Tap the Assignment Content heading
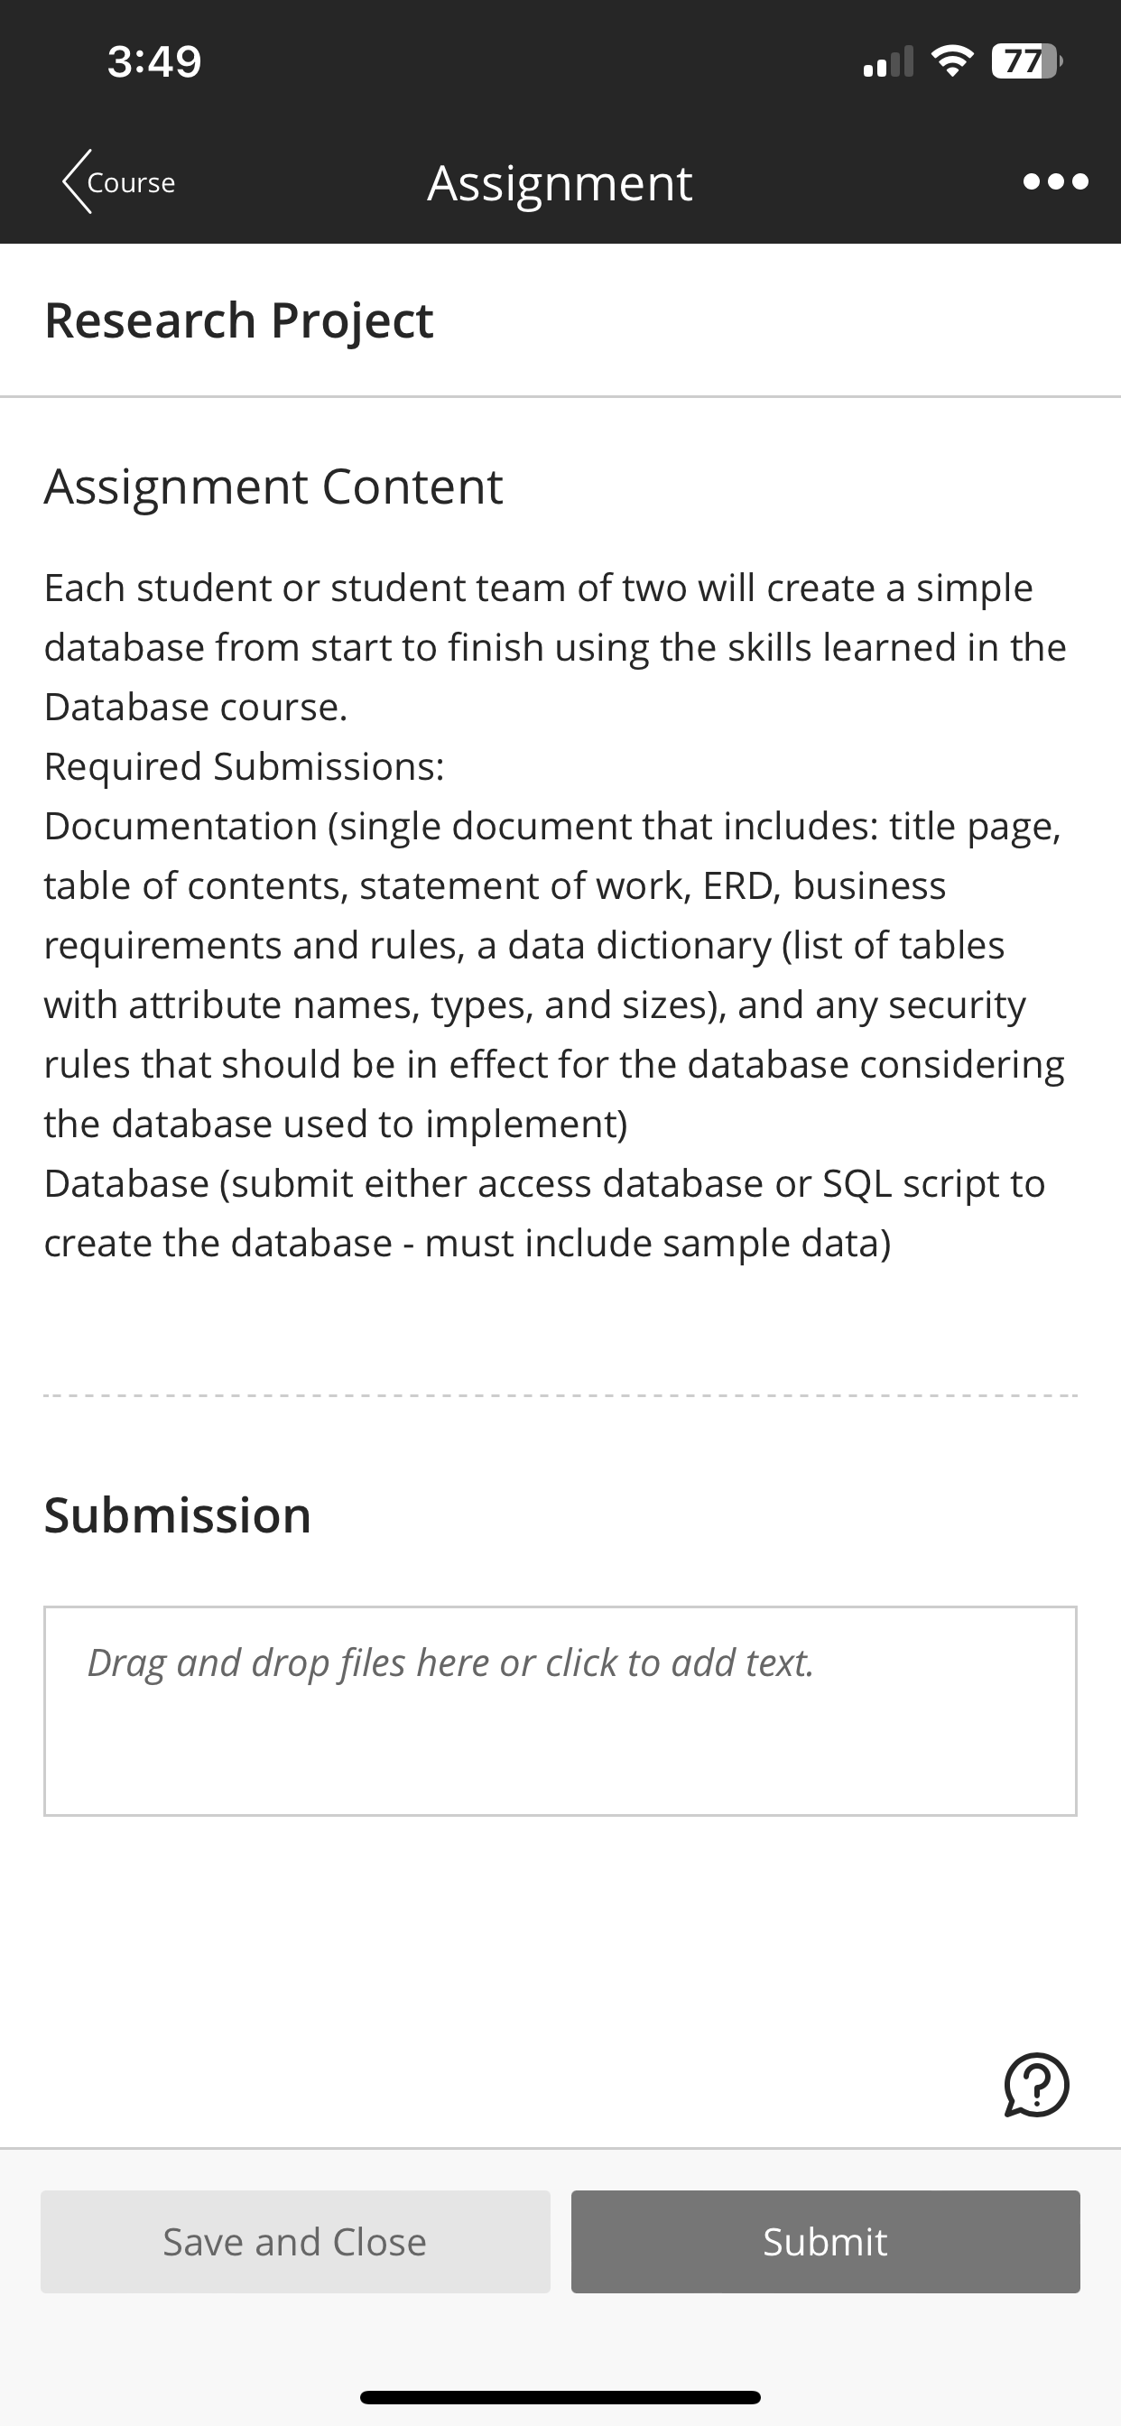 [273, 486]
